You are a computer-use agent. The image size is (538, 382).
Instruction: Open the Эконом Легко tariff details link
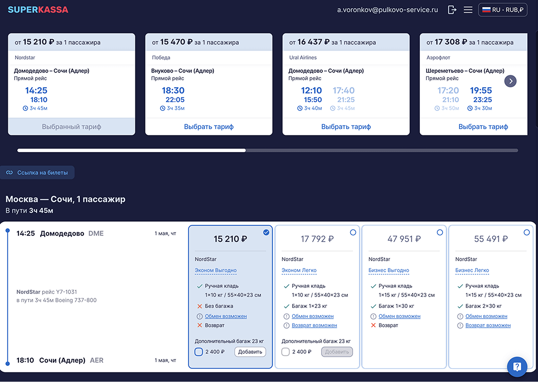click(299, 270)
